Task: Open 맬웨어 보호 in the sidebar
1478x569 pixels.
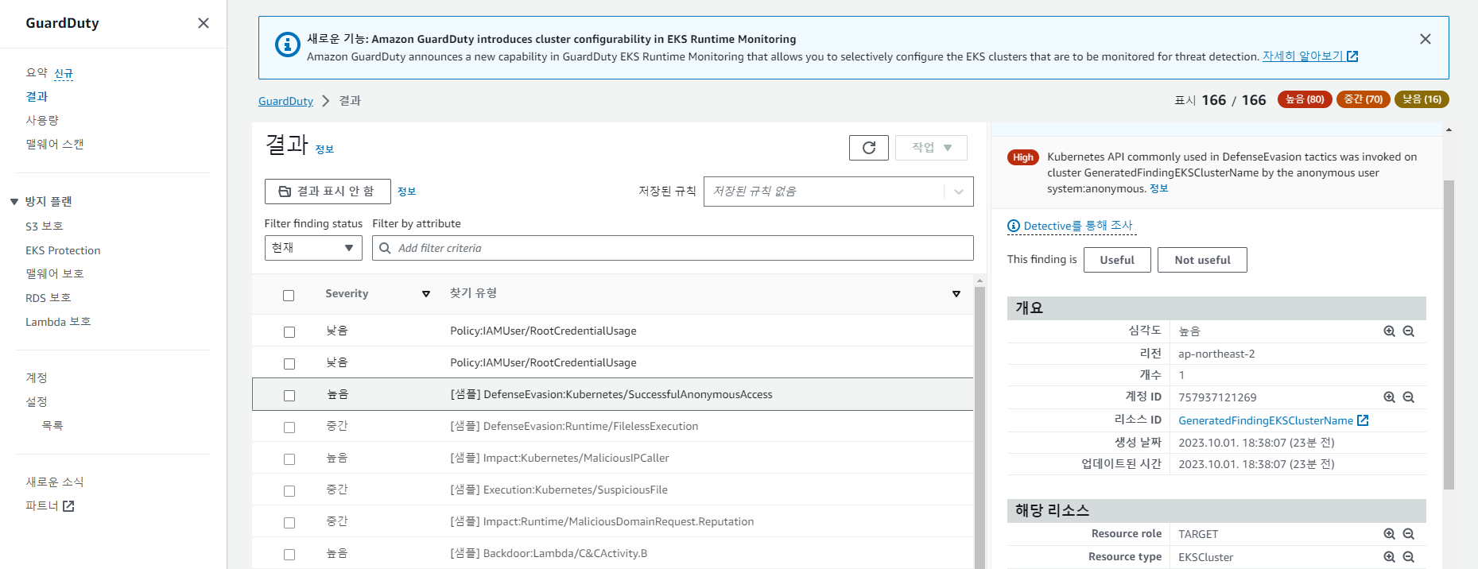Action: click(x=55, y=274)
